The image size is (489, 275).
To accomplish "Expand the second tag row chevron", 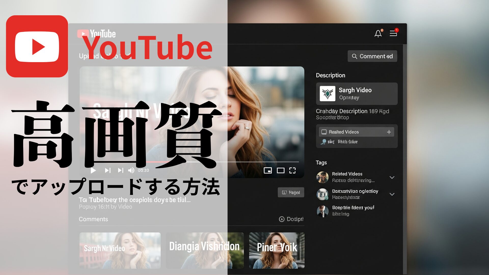I will tap(392, 194).
